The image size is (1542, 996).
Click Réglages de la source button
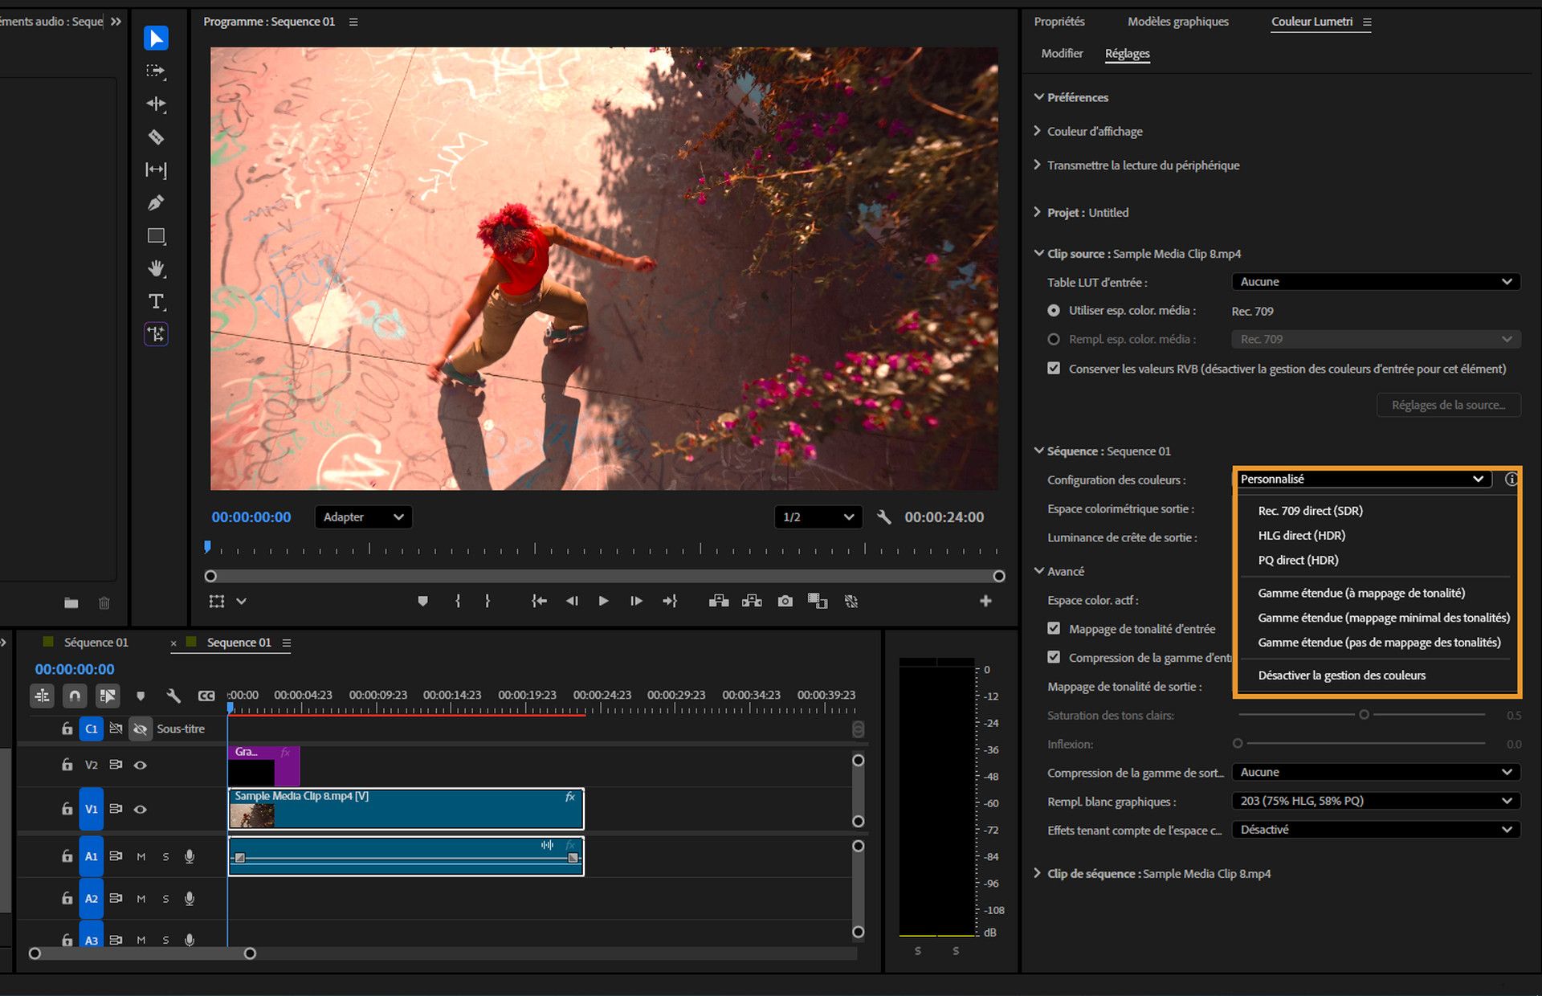click(1448, 405)
